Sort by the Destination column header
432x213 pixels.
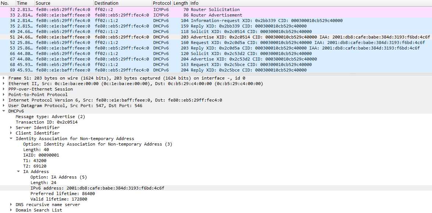tap(122, 3)
